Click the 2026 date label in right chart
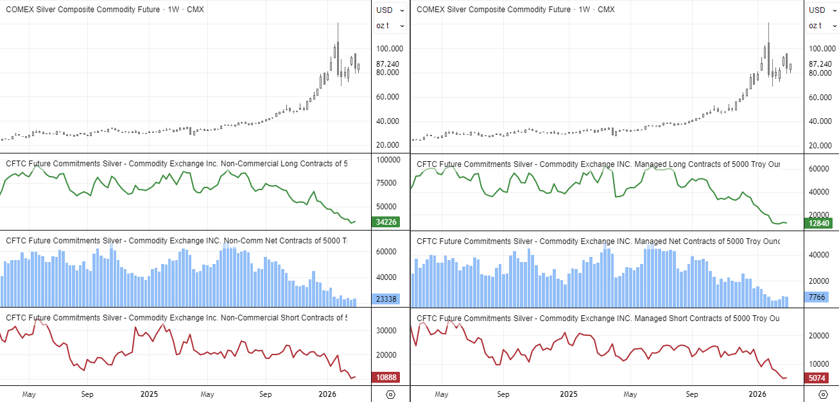Image resolution: width=839 pixels, height=402 pixels. (x=758, y=394)
